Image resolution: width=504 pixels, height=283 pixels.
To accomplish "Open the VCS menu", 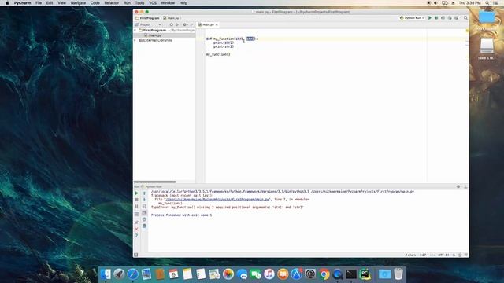I will point(153,3).
